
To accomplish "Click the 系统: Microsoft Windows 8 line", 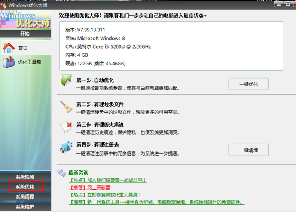I will [x=95, y=38].
